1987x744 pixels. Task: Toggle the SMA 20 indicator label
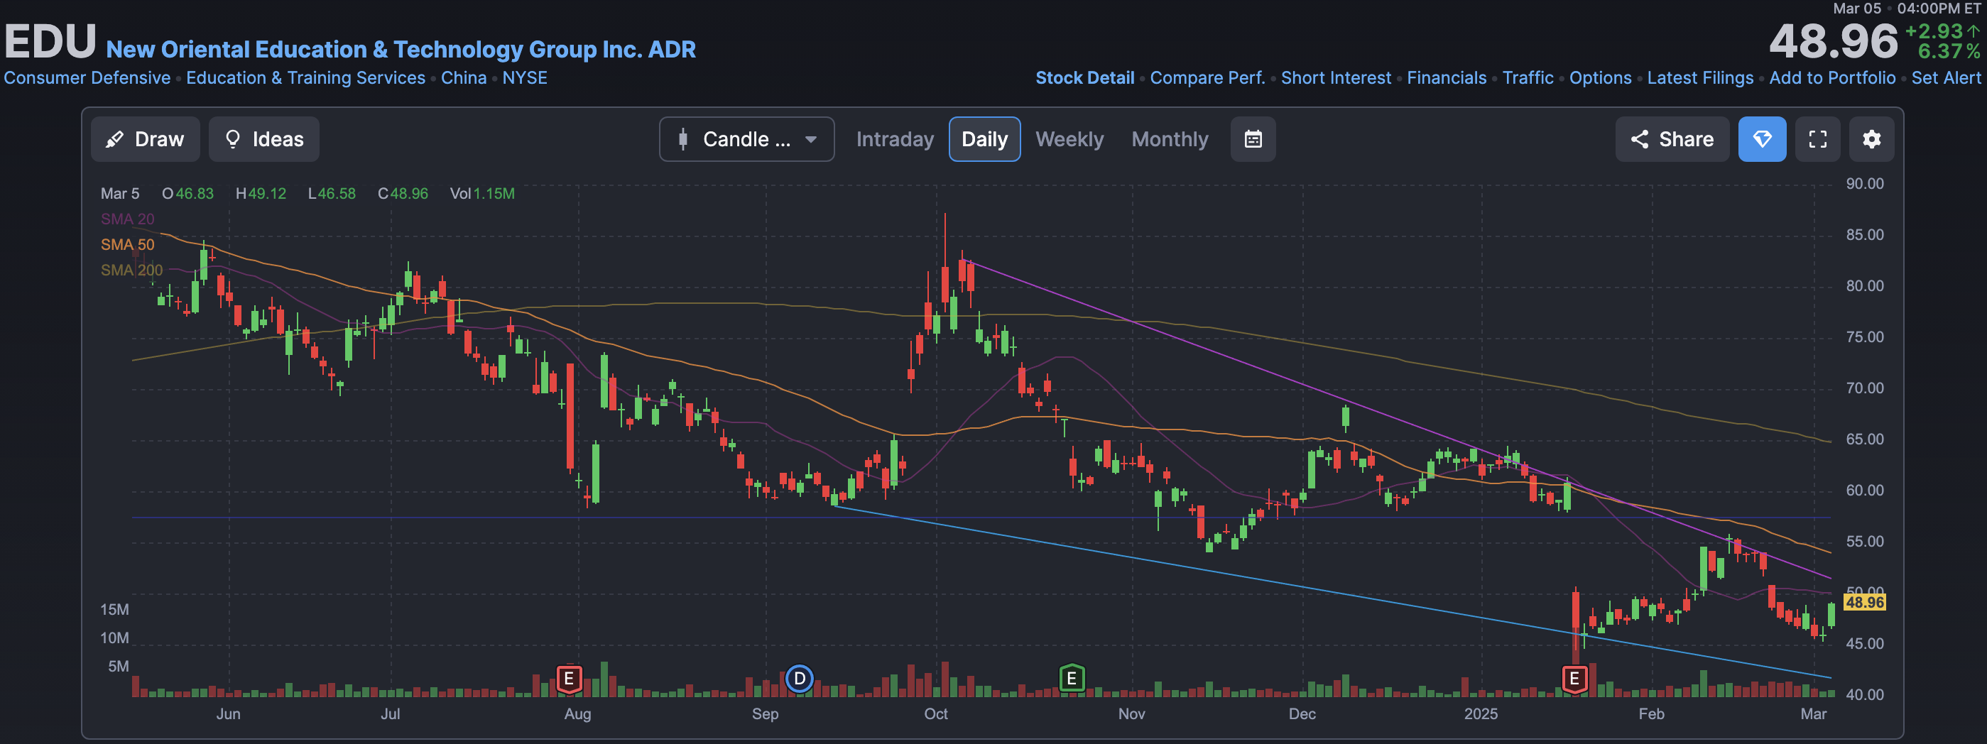pos(127,219)
